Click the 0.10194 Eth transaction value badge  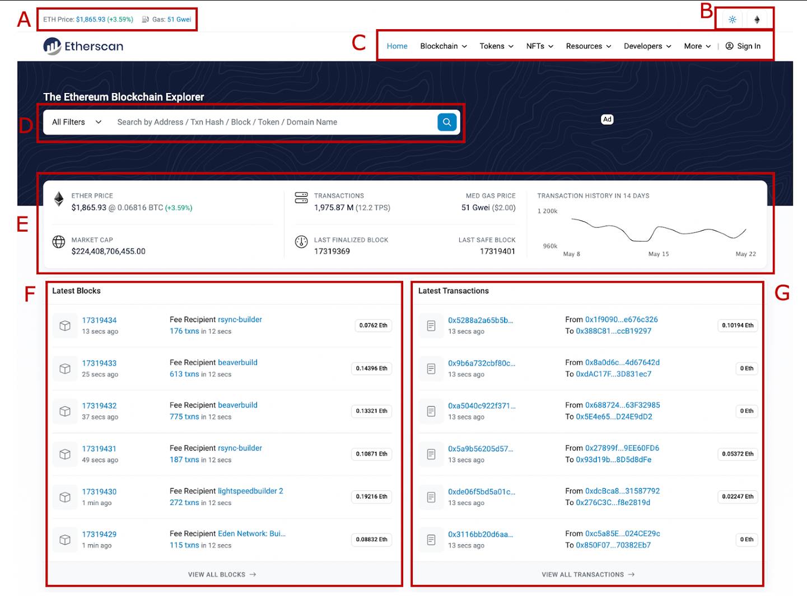click(738, 325)
